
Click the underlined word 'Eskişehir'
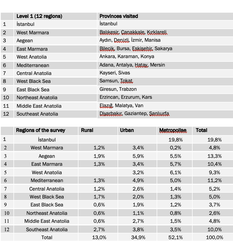point(142,49)
